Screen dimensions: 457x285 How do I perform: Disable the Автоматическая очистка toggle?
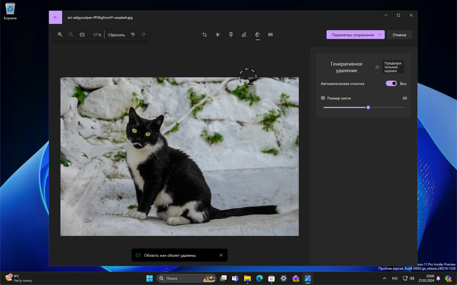pyautogui.click(x=391, y=84)
